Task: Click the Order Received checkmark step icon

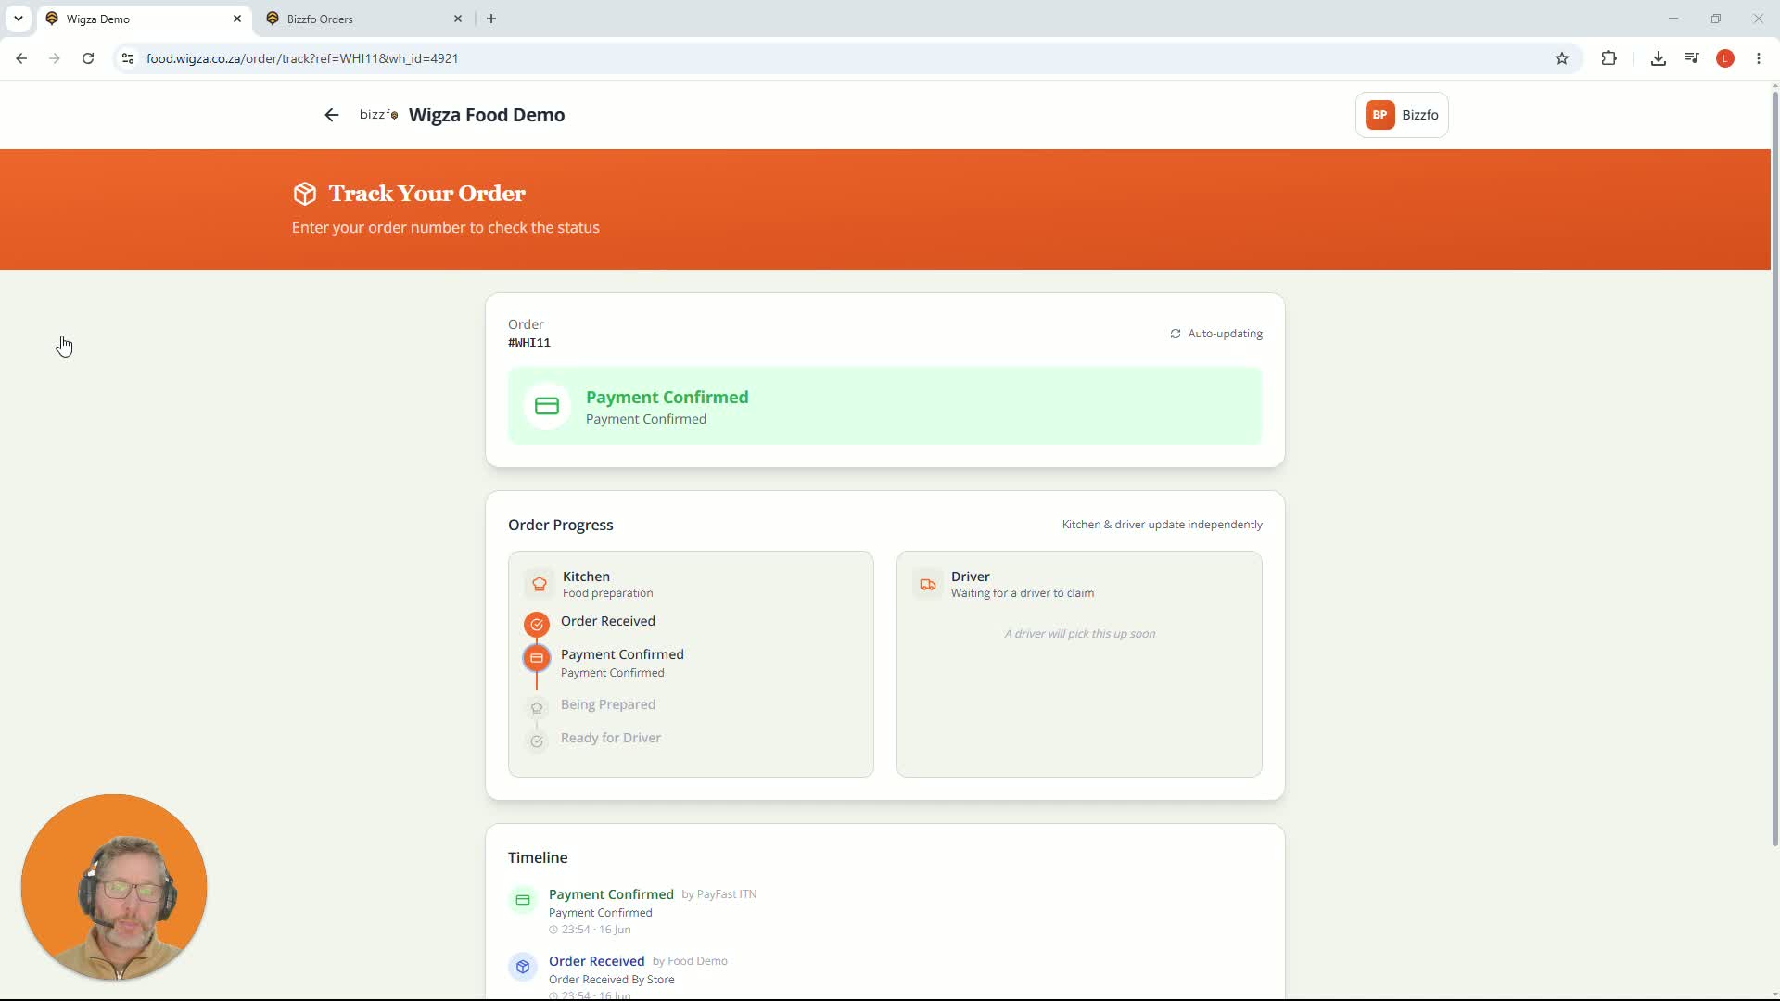Action: pos(537,624)
